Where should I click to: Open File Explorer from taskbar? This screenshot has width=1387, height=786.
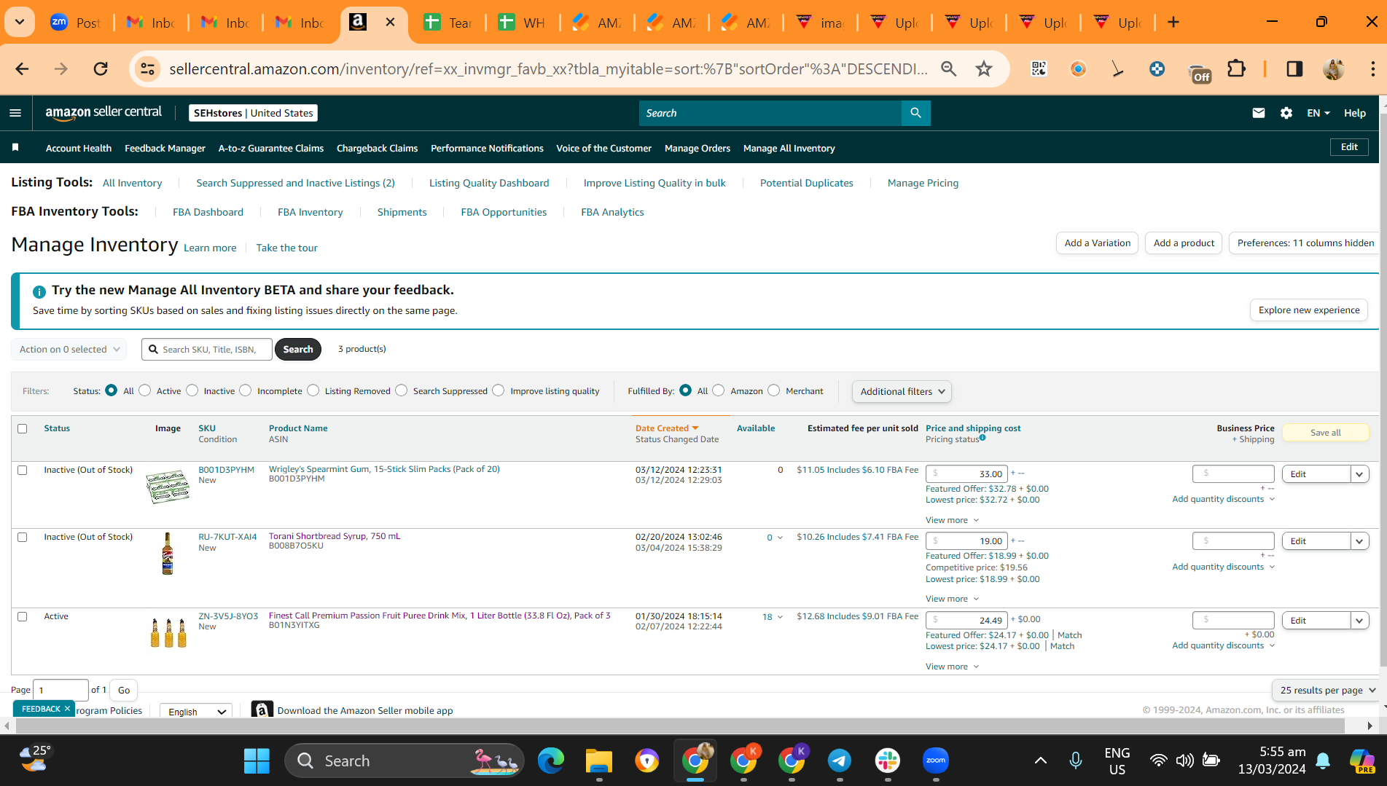click(599, 761)
